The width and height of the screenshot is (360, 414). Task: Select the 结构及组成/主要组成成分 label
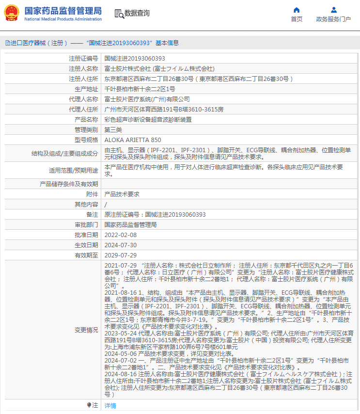(64, 153)
